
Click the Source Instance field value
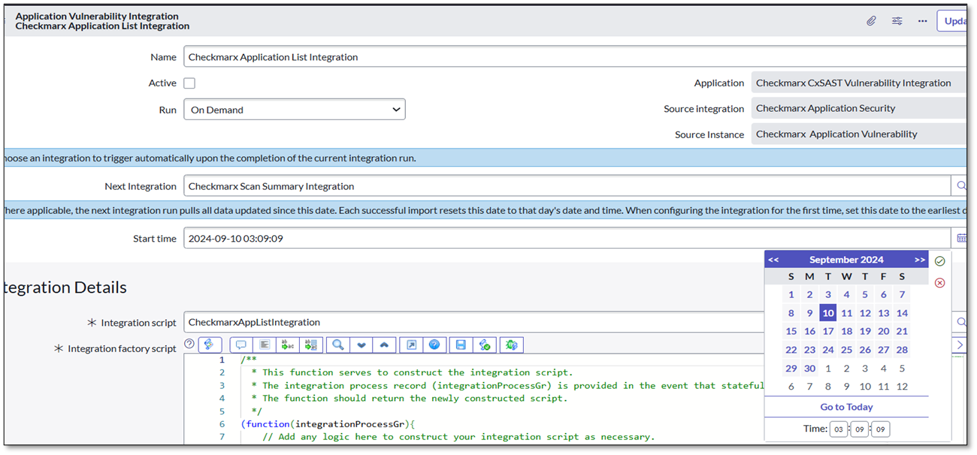(x=859, y=134)
